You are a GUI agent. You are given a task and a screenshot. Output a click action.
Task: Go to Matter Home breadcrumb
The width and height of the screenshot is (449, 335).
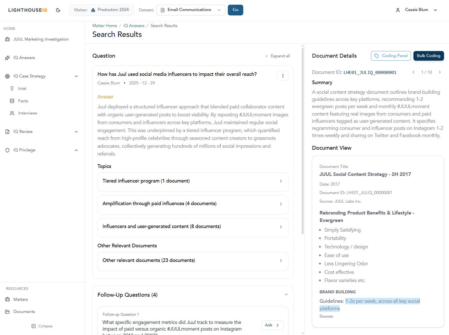pyautogui.click(x=105, y=26)
